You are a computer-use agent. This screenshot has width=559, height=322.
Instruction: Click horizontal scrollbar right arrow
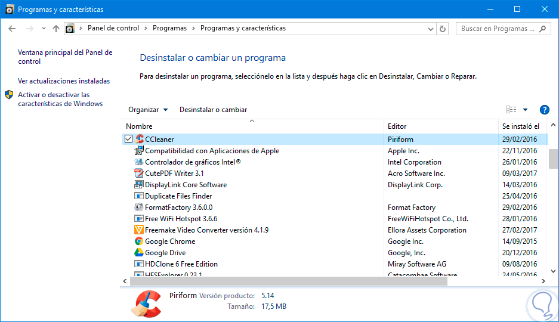[543, 281]
